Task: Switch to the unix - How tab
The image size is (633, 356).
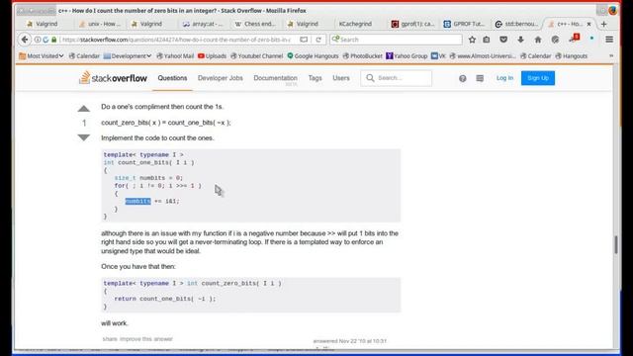Action: pyautogui.click(x=100, y=24)
